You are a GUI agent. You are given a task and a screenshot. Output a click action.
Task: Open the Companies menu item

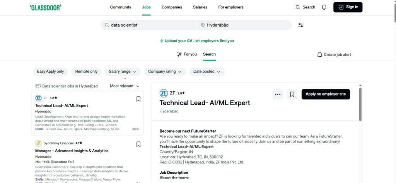(172, 7)
